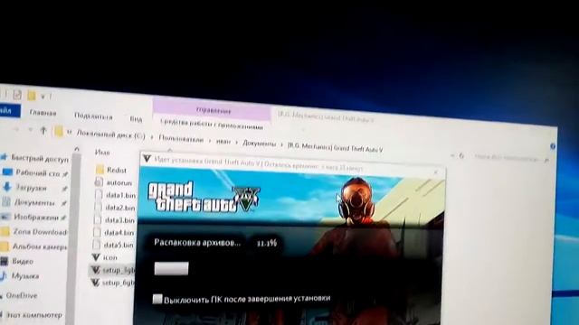This screenshot has width=579, height=325.
Task: Click the Рабочий стол desktop icon
Action: click(x=7, y=172)
